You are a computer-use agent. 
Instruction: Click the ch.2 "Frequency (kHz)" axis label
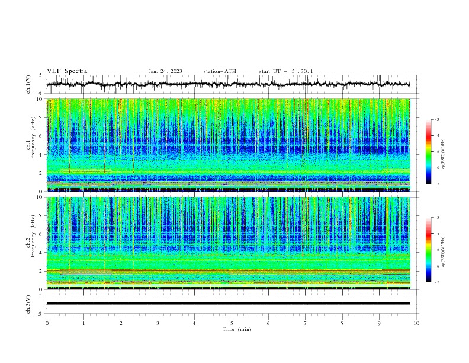point(33,236)
